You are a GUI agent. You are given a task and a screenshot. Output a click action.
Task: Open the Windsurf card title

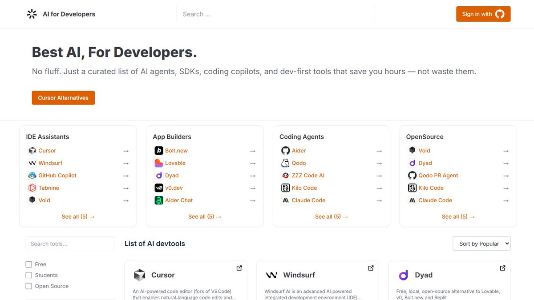[299, 275]
